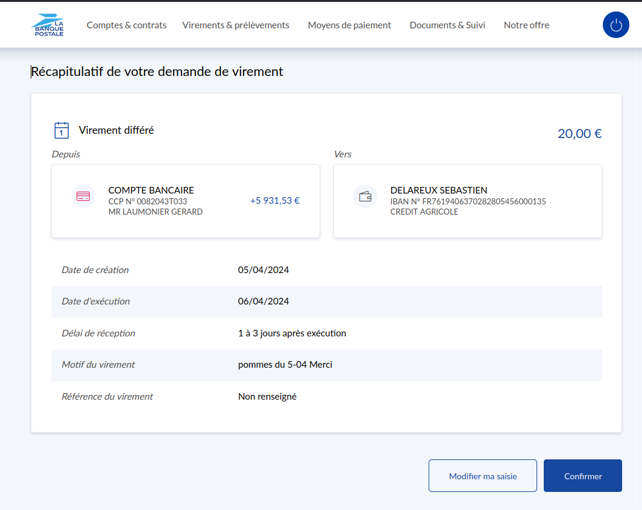Click the beneficiary IBAN number text
Image resolution: width=642 pixels, height=510 pixels.
[468, 201]
